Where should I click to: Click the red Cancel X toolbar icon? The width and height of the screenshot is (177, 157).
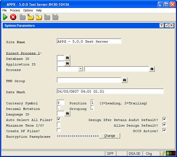[13, 17]
